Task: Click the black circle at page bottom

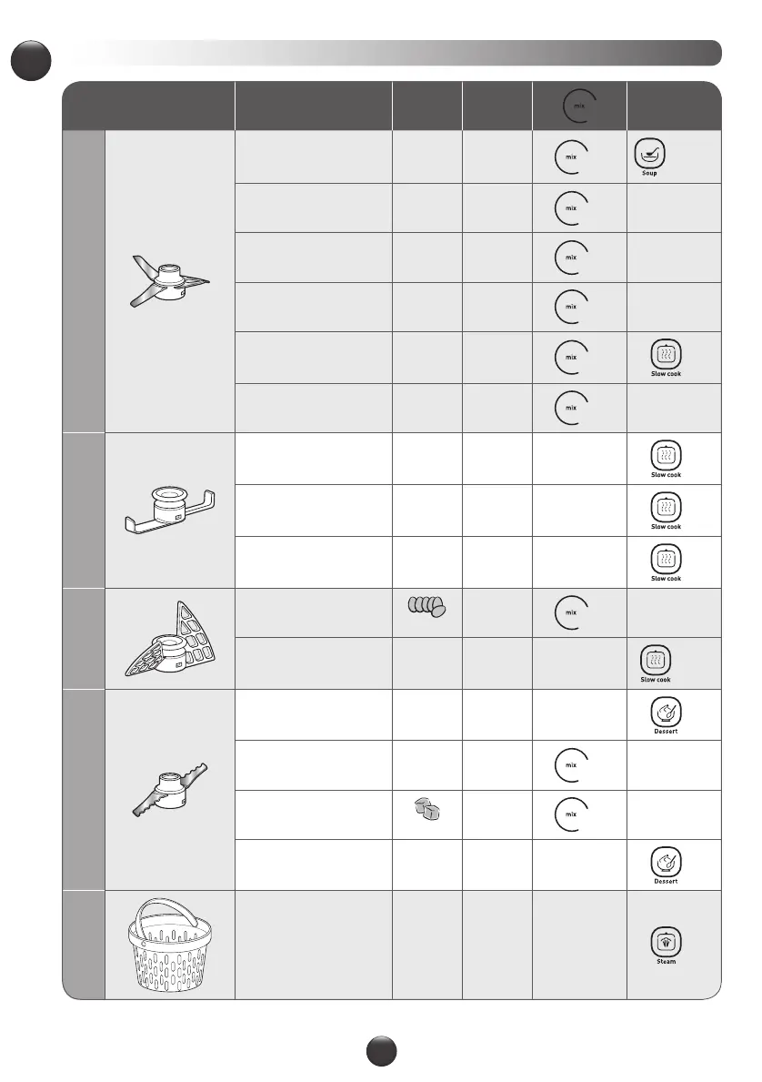Action: 381,1053
